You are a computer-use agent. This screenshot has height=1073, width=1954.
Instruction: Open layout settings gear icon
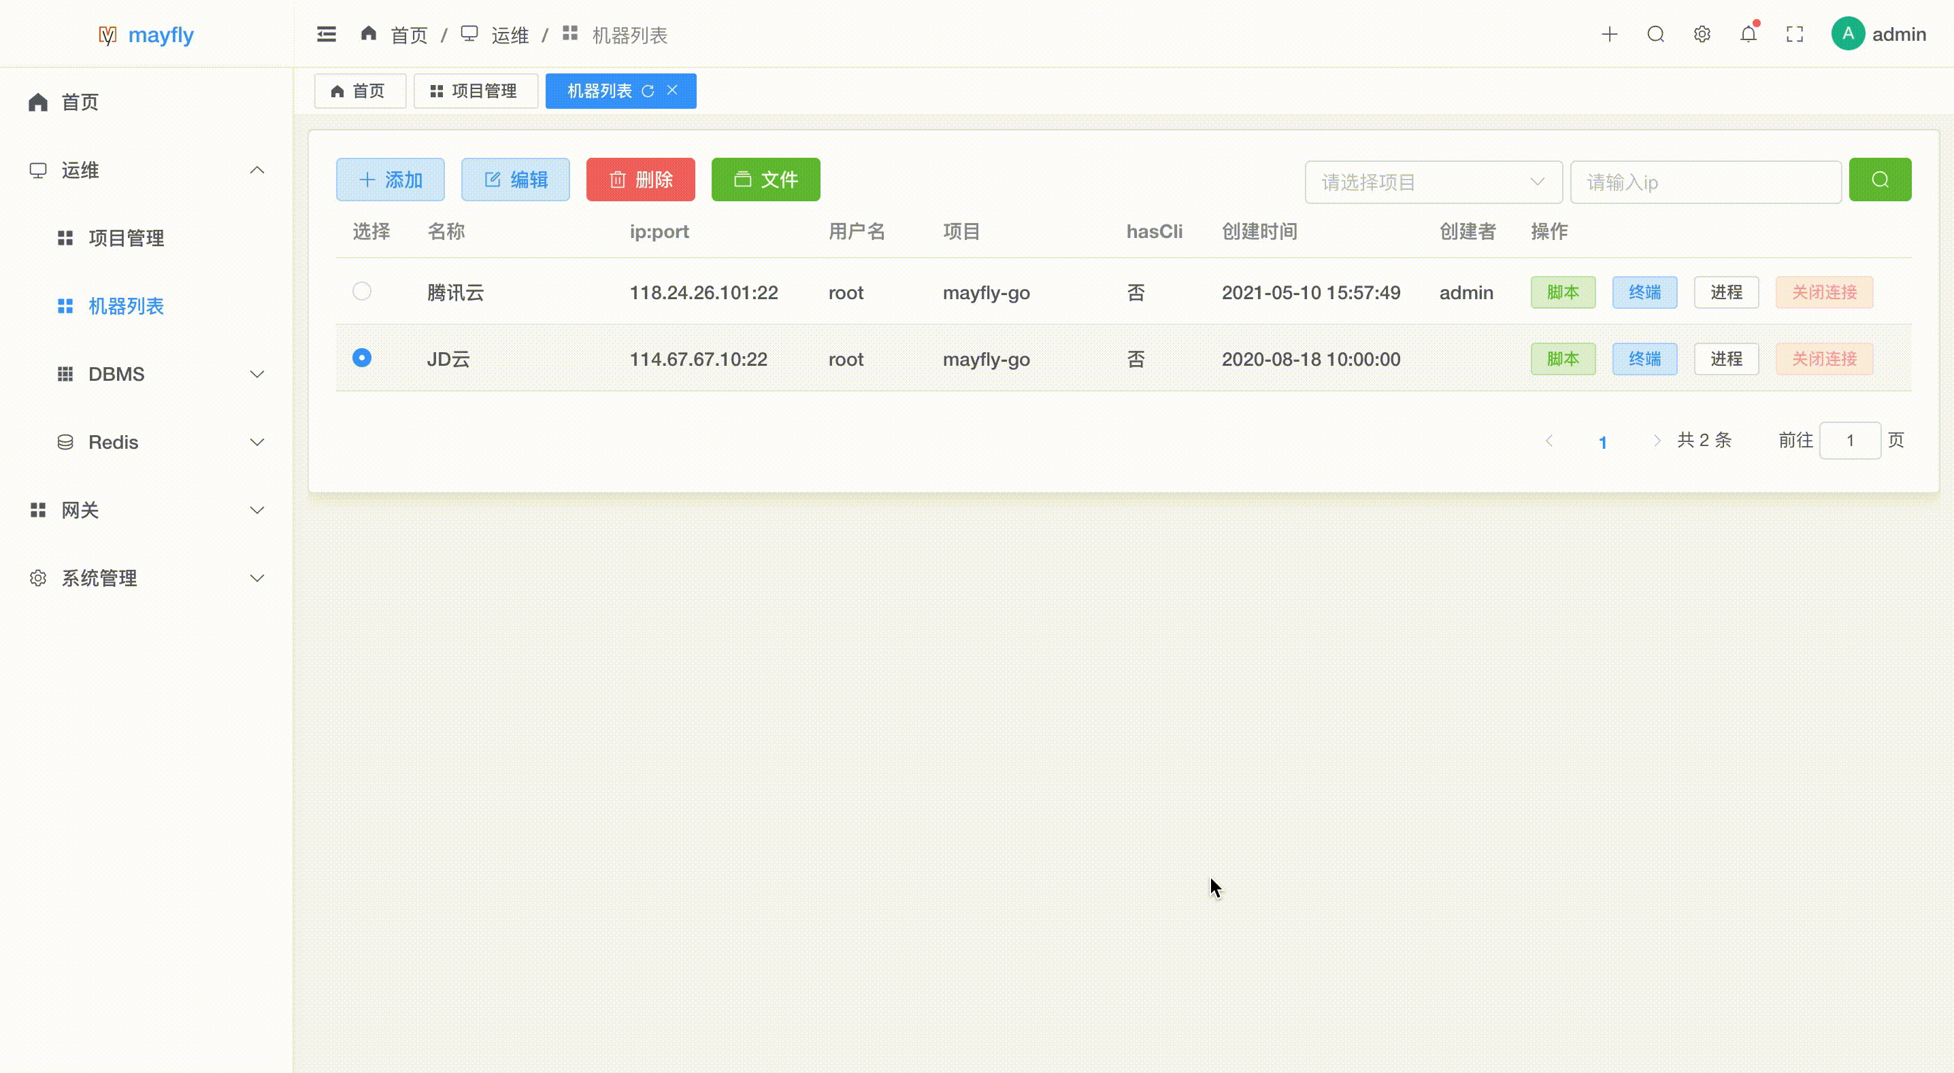click(x=1702, y=34)
